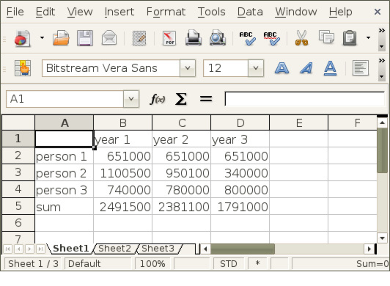Click the Sum sigma icon
Screen dimensions: 390x286
coord(181,99)
